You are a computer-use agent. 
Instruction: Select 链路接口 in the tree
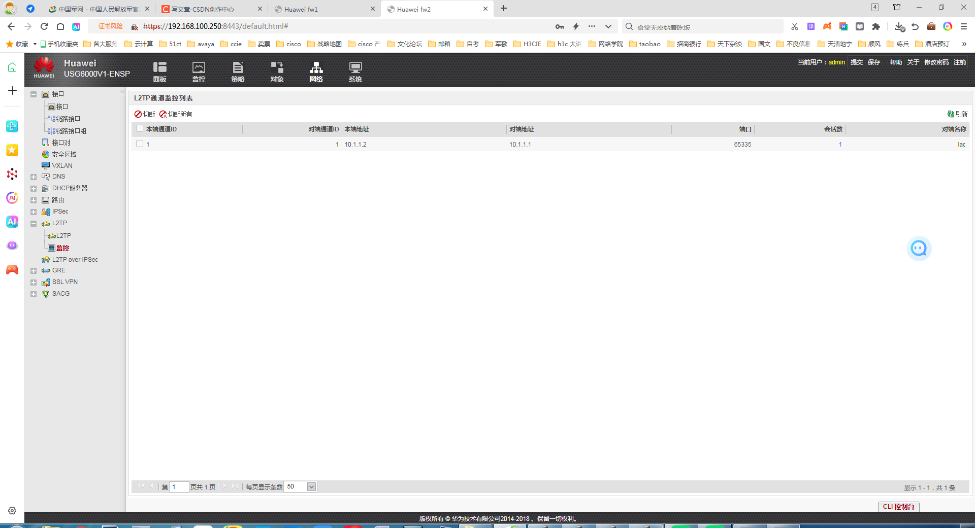pyautogui.click(x=68, y=119)
